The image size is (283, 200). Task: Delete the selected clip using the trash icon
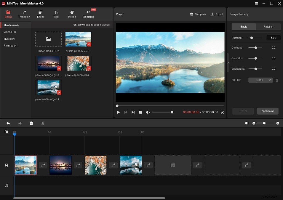coord(31,123)
